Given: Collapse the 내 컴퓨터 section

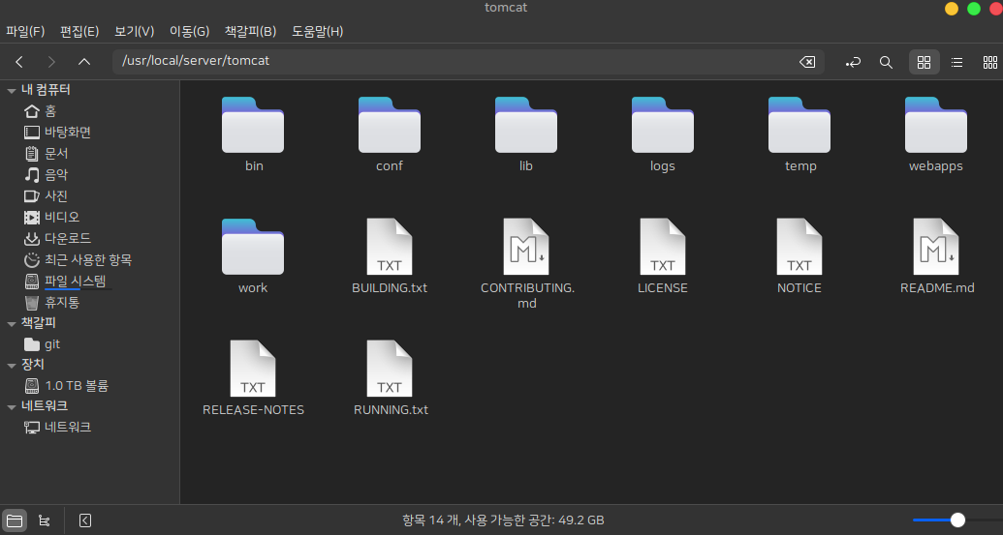Looking at the screenshot, I should click(x=12, y=91).
